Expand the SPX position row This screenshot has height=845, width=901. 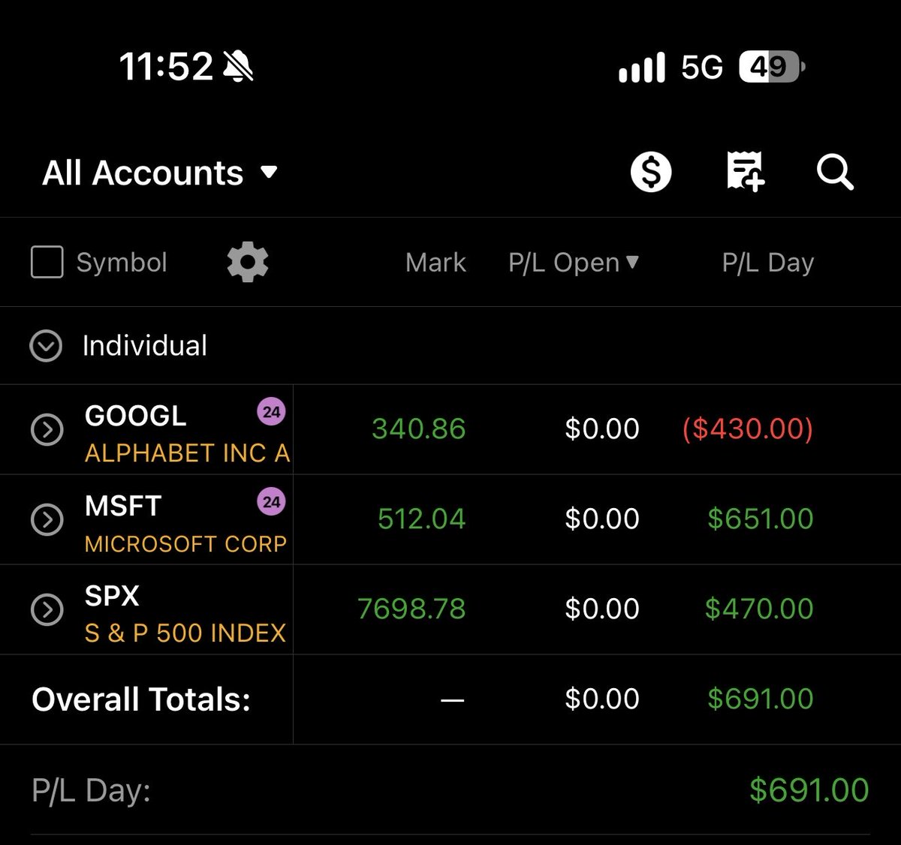click(47, 609)
